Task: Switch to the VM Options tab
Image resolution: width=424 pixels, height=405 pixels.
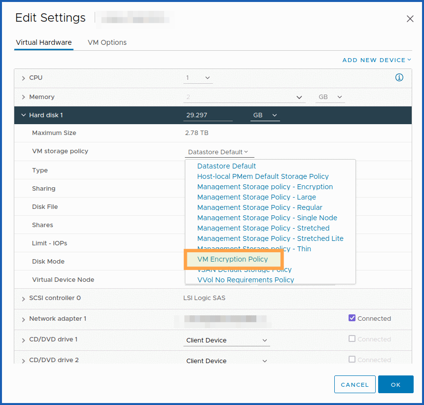Action: (x=107, y=42)
